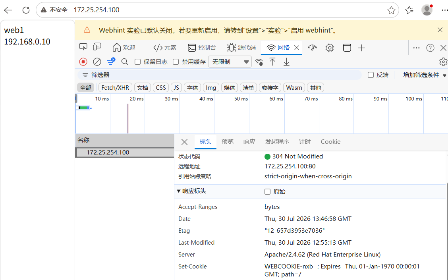448x280 pixels.
Task: Check the 反转 filter checkbox
Action: 371,75
